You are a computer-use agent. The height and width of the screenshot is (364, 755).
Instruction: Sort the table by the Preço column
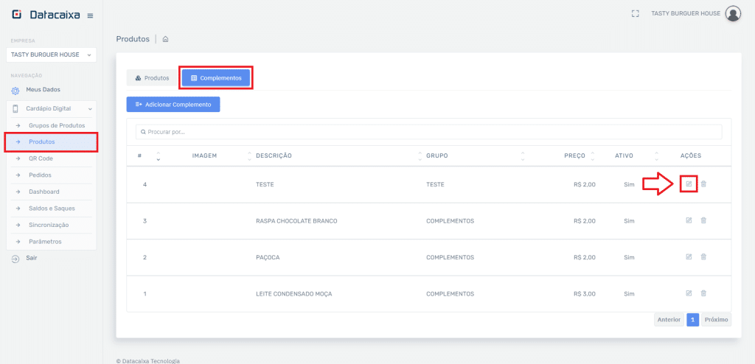point(574,155)
